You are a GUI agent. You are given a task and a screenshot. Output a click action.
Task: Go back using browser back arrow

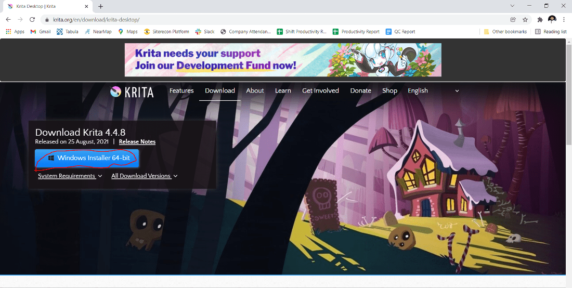8,20
